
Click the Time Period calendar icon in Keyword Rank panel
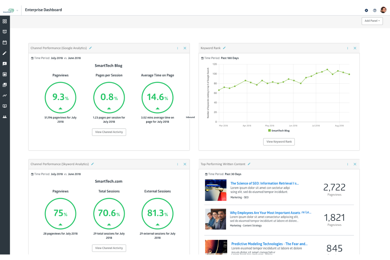point(202,58)
